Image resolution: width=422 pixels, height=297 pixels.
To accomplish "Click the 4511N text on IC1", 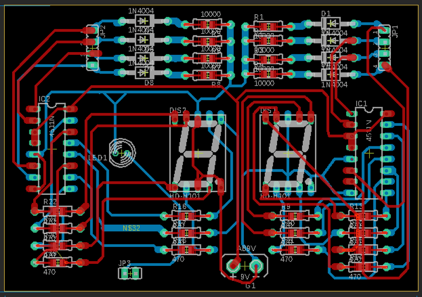I will [x=369, y=131].
